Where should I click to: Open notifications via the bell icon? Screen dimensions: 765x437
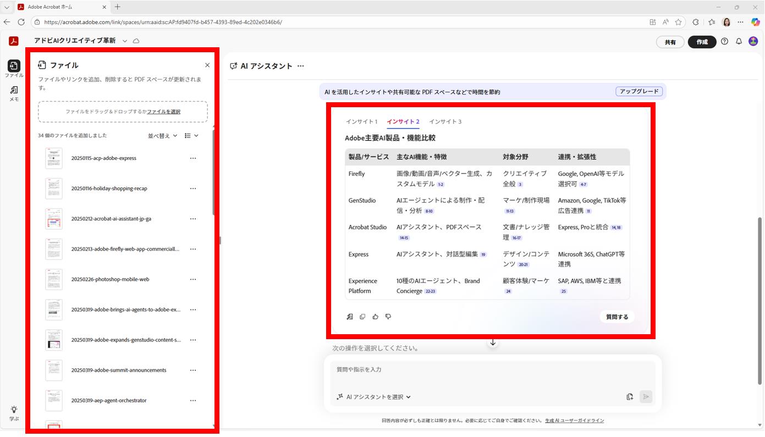[739, 41]
